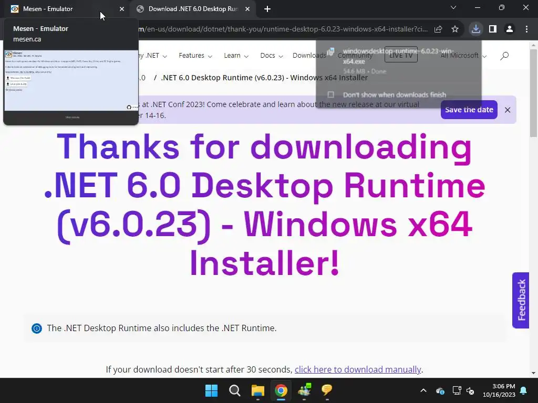Open the clock showing 3:06 PM
Viewport: 538px width, 403px height.
pyautogui.click(x=499, y=390)
